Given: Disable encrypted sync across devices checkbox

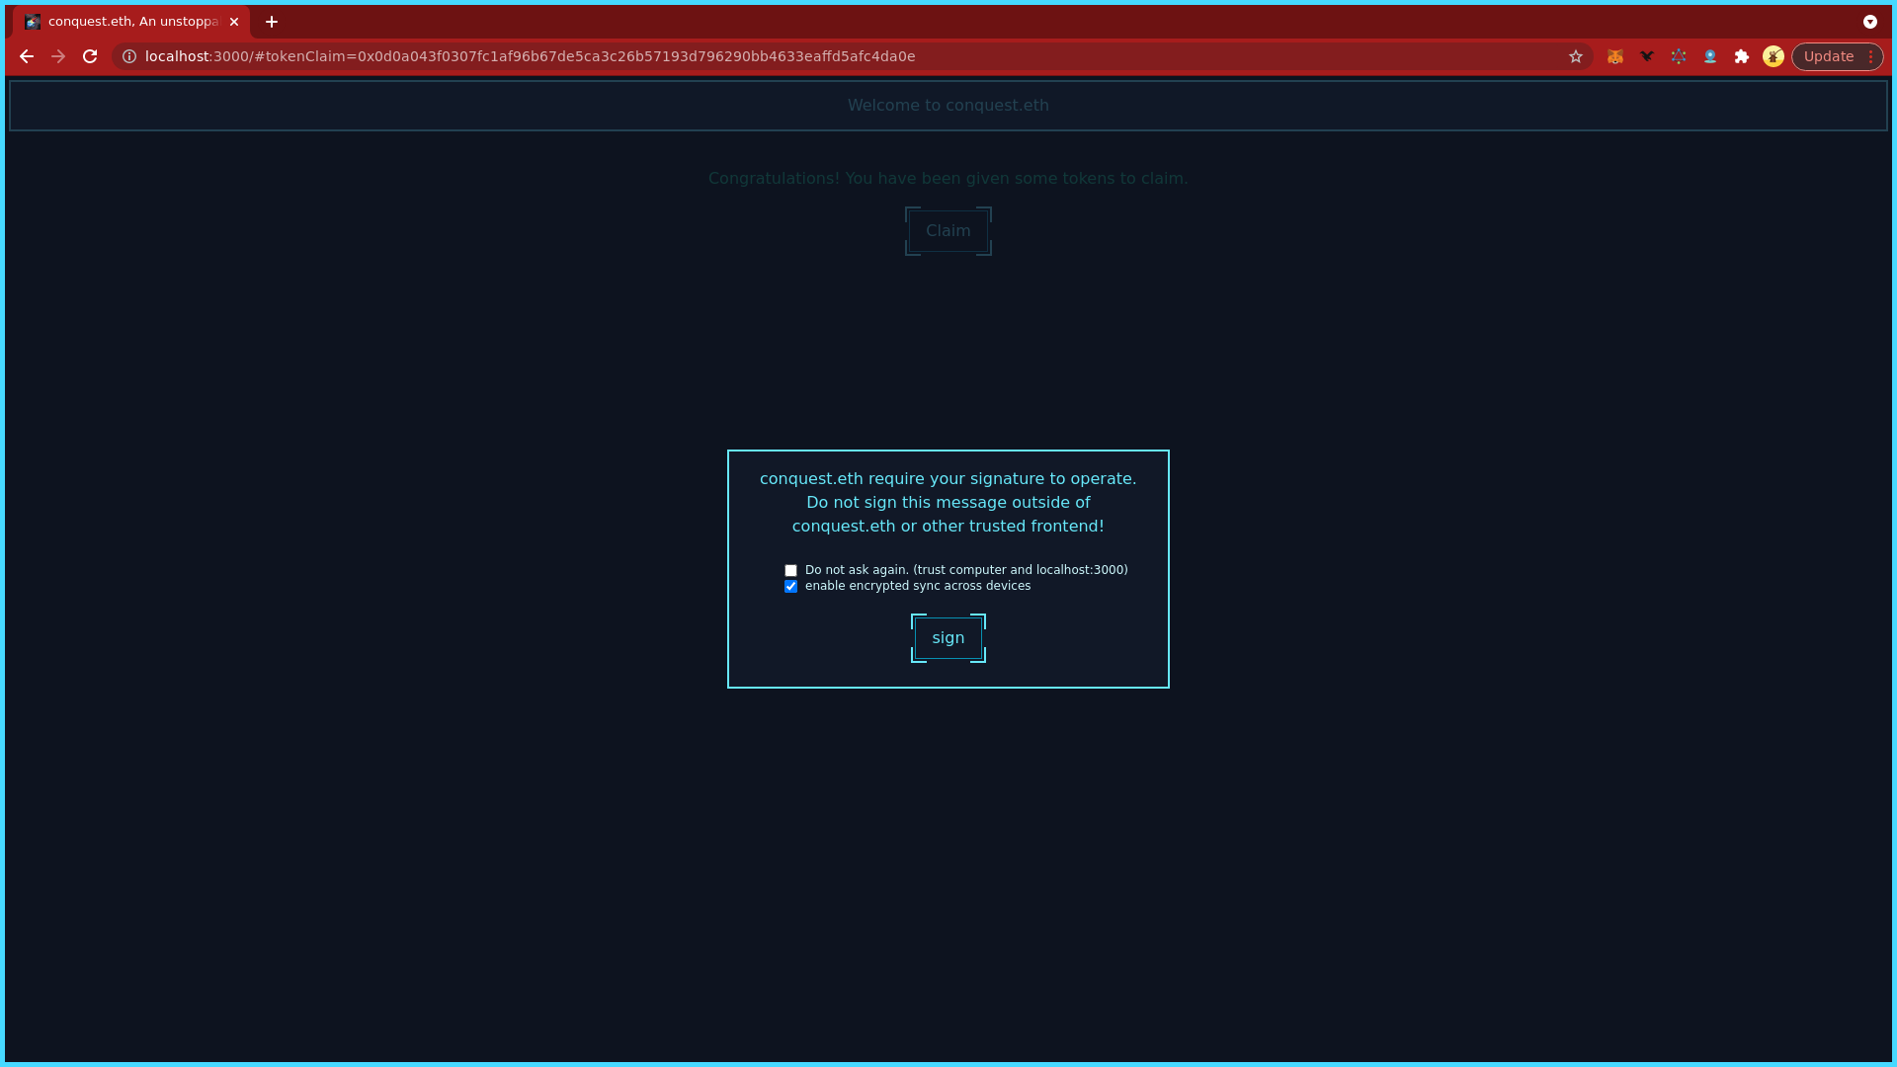Looking at the screenshot, I should pos(790,587).
